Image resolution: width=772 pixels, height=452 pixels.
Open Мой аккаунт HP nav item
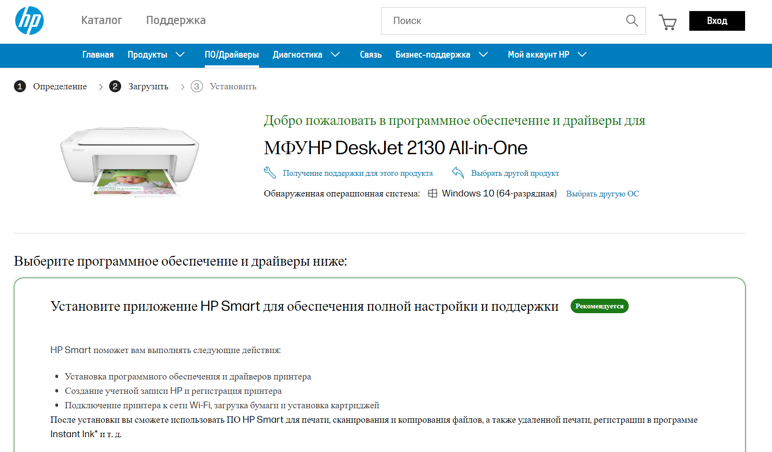pyautogui.click(x=538, y=55)
